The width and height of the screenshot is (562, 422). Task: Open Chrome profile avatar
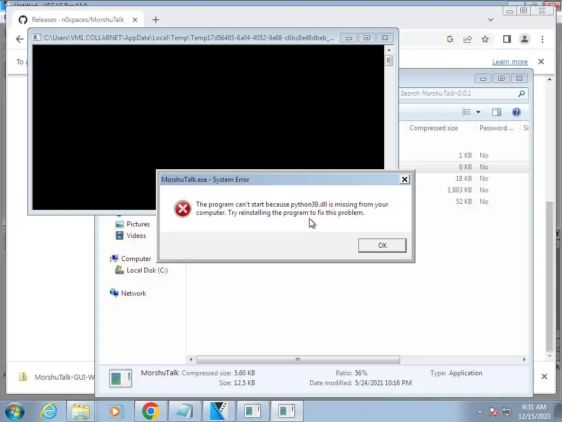(524, 39)
